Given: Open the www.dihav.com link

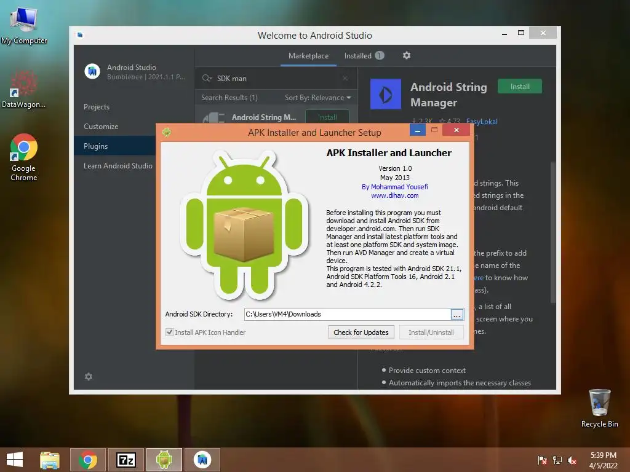Looking at the screenshot, I should click(x=394, y=195).
